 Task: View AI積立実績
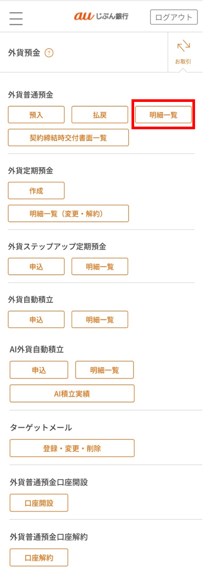72,394
